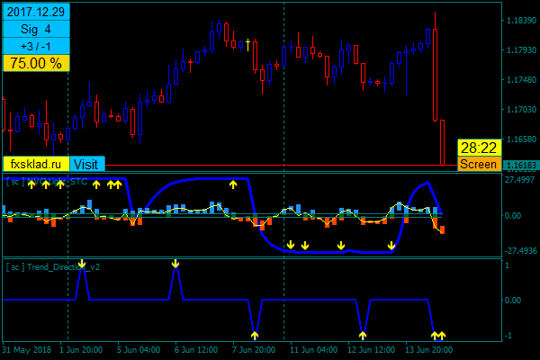Click the Visit button beside fxsklad.ru
This screenshot has width=540, height=360.
pos(87,164)
